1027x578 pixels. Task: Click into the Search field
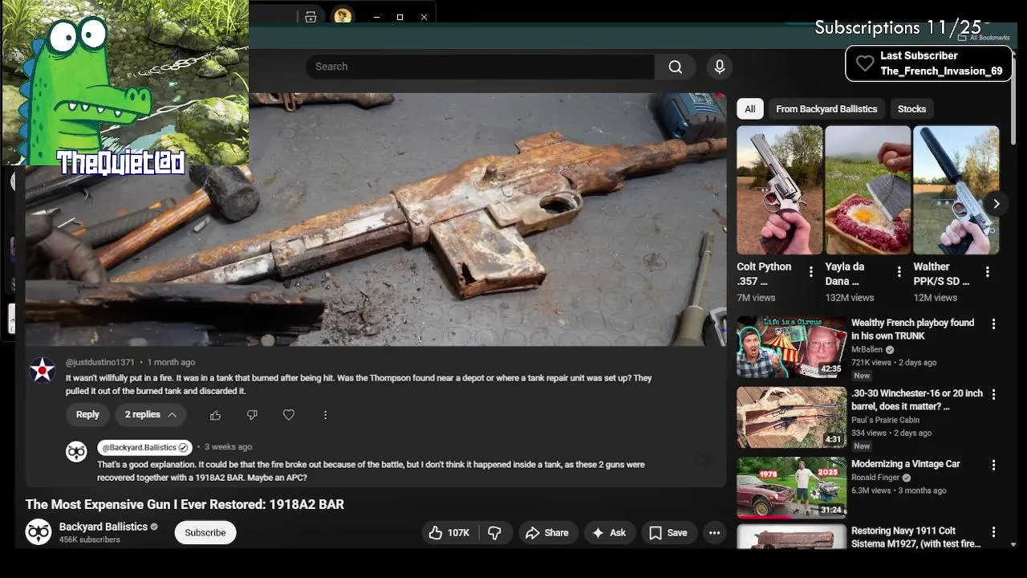480,67
